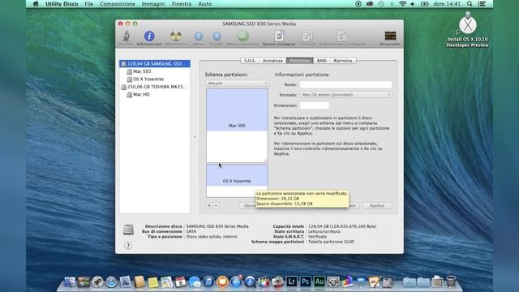This screenshot has width=519, height=292.
Task: Open Spotlight search in the menu bar
Action: click(470, 4)
